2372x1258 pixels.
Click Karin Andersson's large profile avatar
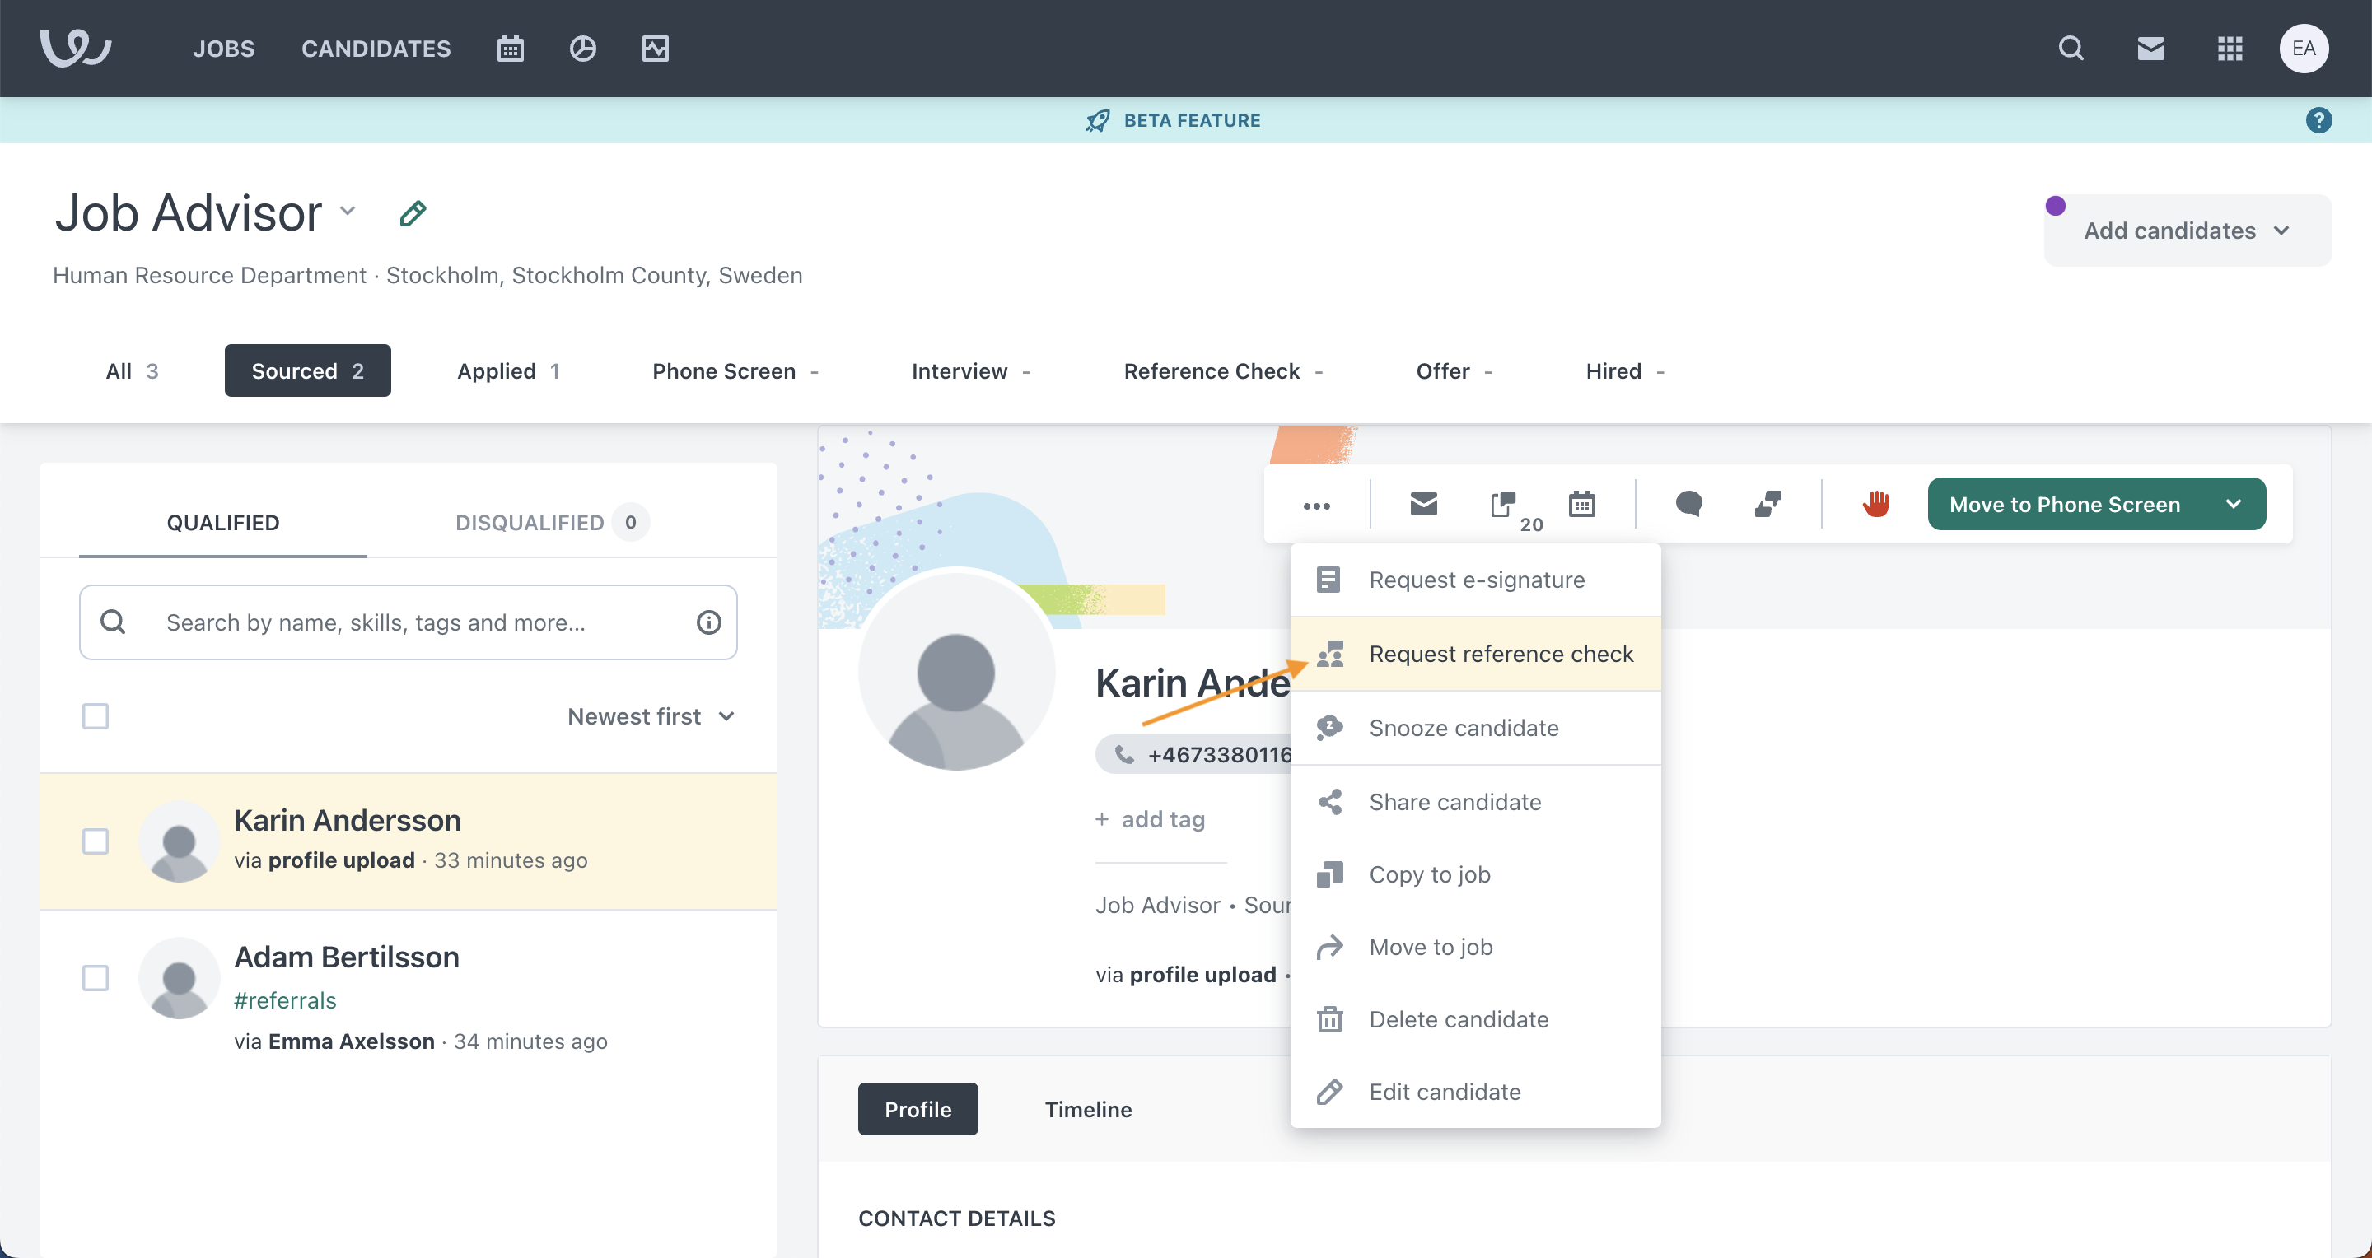coord(955,670)
